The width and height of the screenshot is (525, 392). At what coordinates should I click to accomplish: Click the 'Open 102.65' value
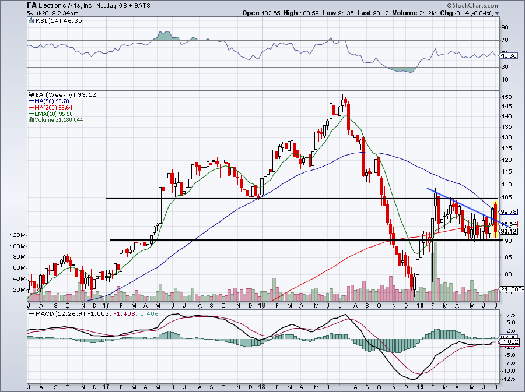point(261,13)
